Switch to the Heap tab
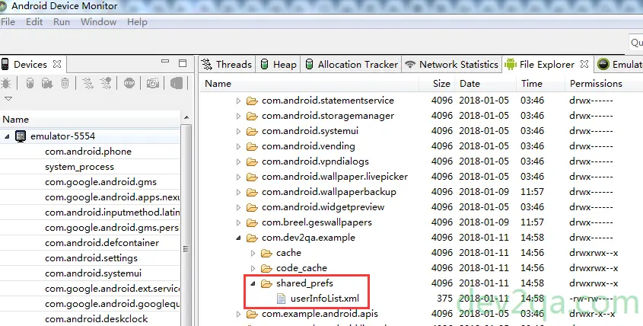643x326 pixels. click(279, 65)
